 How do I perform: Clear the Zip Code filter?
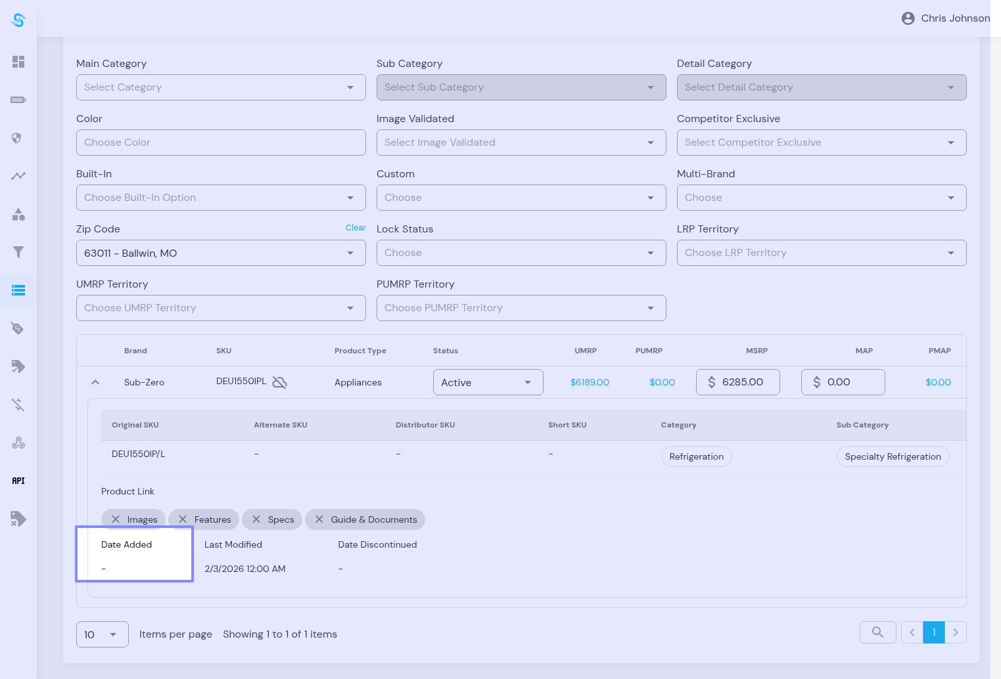pyautogui.click(x=356, y=228)
